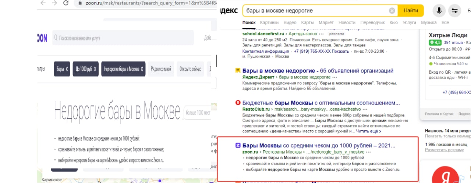Viewport: 471px width, 183px height.
Task: Open three-dots menu on RestoClub result
Action: (364, 109)
